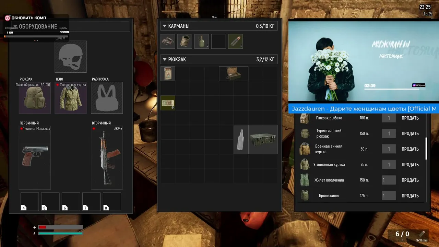Select the Пистолет Макарова primary weapon

35,157
